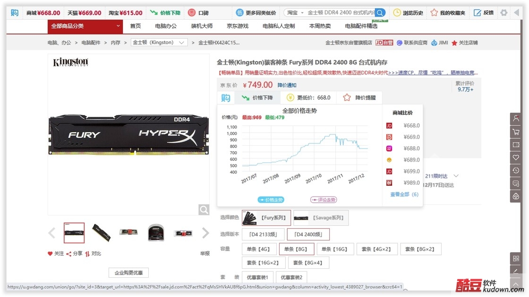The height and width of the screenshot is (297, 529).
Task: Click the 举报 report link
Action: [x=205, y=254]
